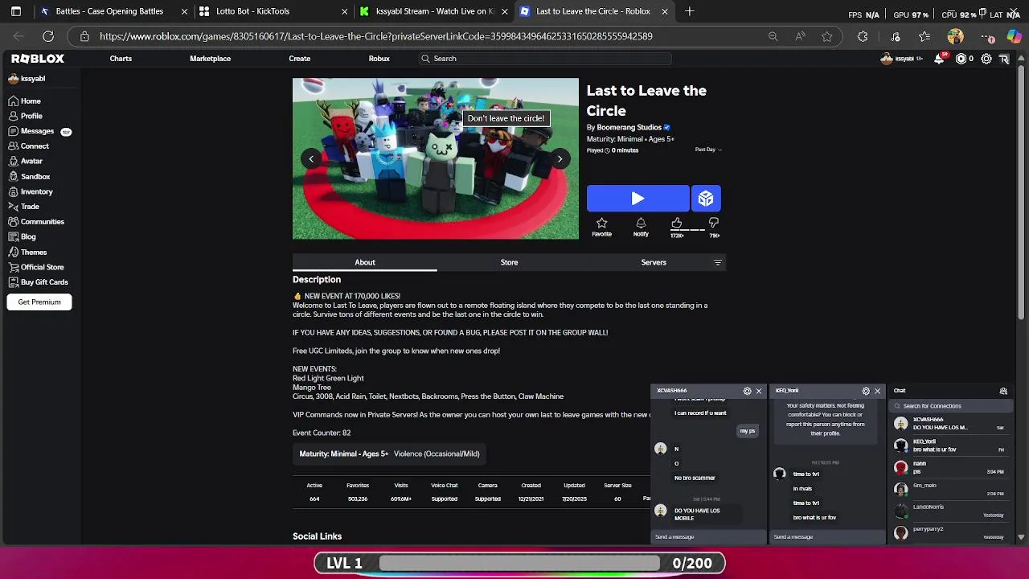Reload the page with the browser refresh button
1029x579 pixels.
click(48, 36)
